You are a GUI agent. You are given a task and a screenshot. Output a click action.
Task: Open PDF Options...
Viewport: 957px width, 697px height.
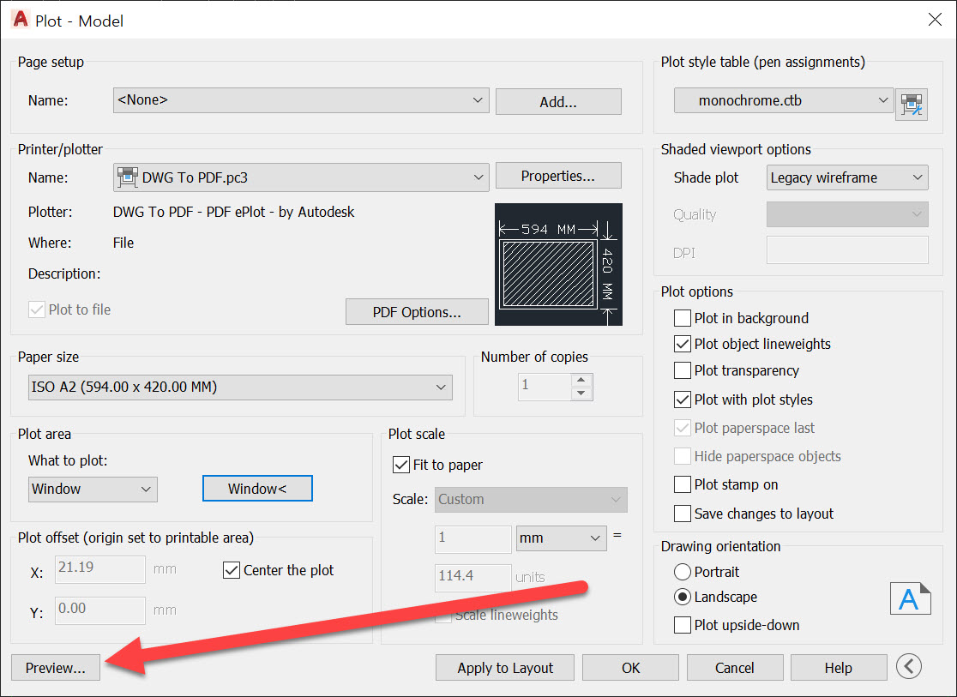point(417,312)
